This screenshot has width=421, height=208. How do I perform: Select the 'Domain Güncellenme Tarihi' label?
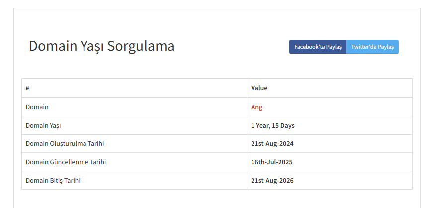click(x=66, y=162)
